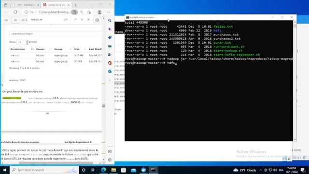Close the Cahier de tp tab
The height and width of the screenshot is (174, 309).
[69, 5]
